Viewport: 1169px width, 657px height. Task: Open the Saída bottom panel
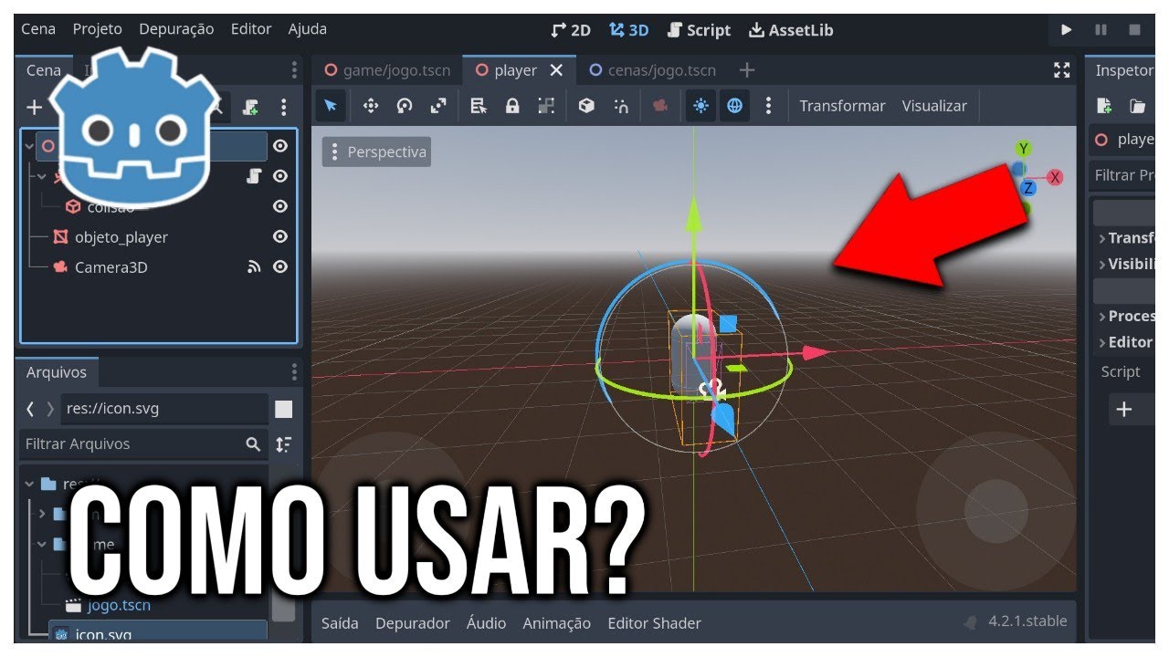coord(340,623)
